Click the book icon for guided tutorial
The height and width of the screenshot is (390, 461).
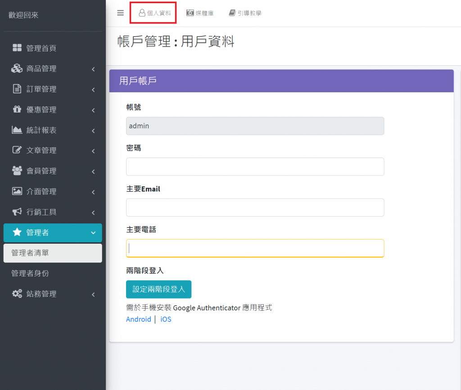[232, 13]
